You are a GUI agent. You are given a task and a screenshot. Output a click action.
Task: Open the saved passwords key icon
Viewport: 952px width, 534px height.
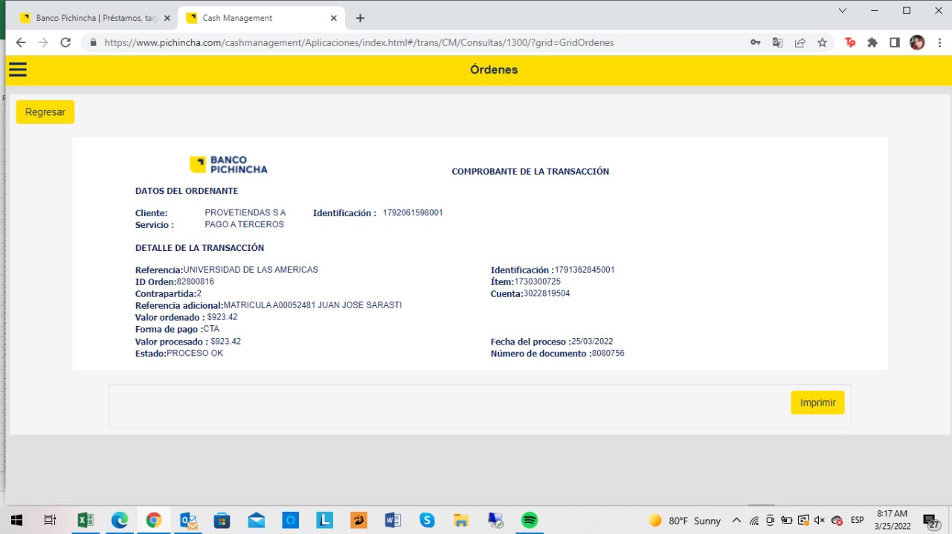755,42
